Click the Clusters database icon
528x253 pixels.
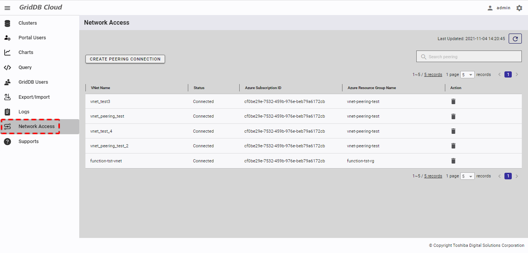(7, 23)
